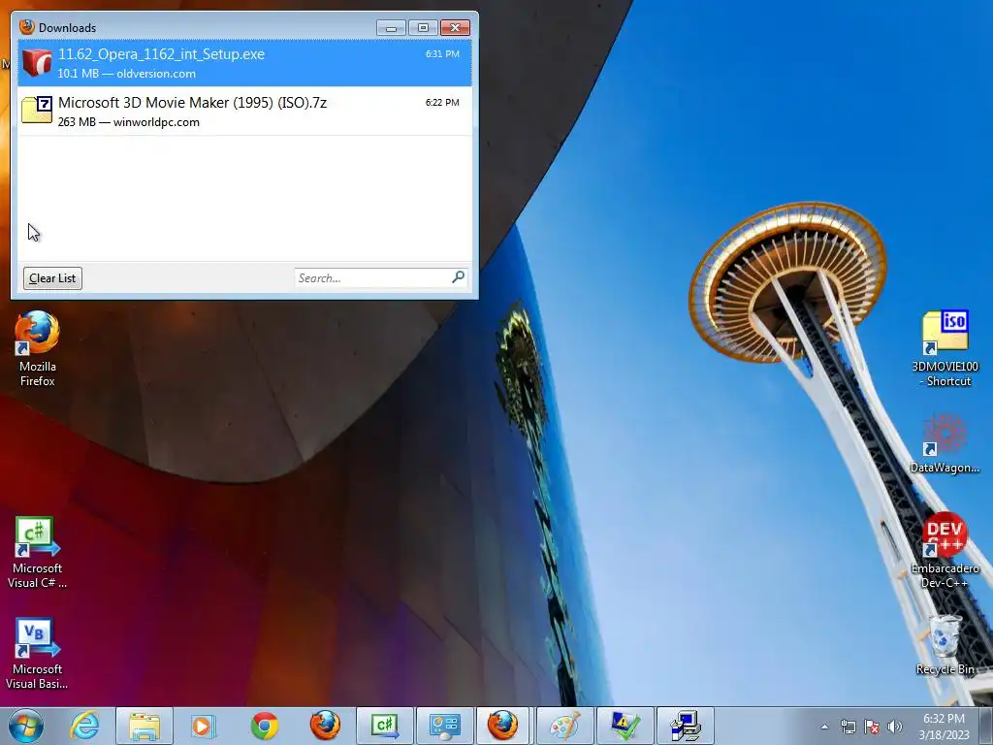
Task: Select the 3DMOVIE100 - Shortcut desktop icon
Action: tap(945, 348)
